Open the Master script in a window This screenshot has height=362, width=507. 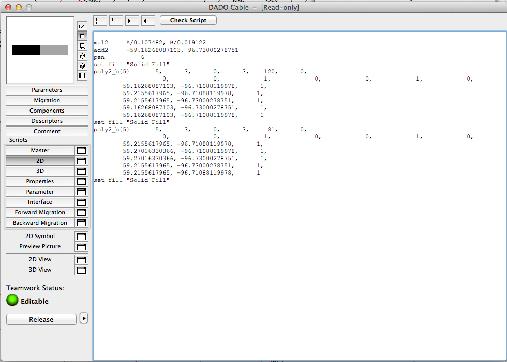[81, 150]
